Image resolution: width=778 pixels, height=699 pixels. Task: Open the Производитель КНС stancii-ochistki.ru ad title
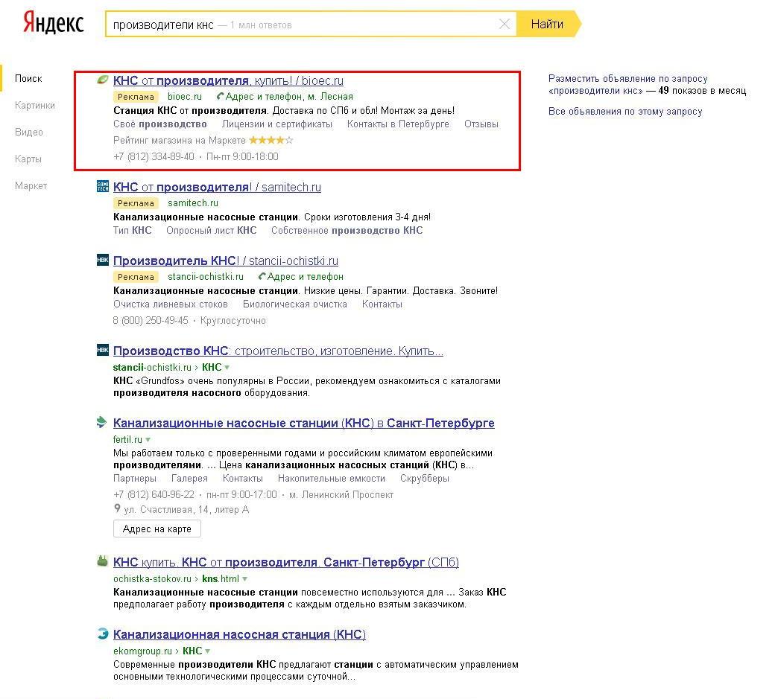(226, 261)
